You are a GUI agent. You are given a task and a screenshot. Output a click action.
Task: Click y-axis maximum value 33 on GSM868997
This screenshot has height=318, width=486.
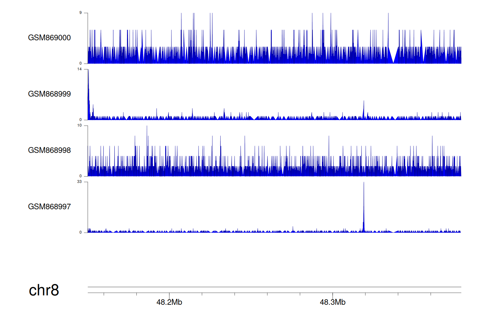coord(79,182)
